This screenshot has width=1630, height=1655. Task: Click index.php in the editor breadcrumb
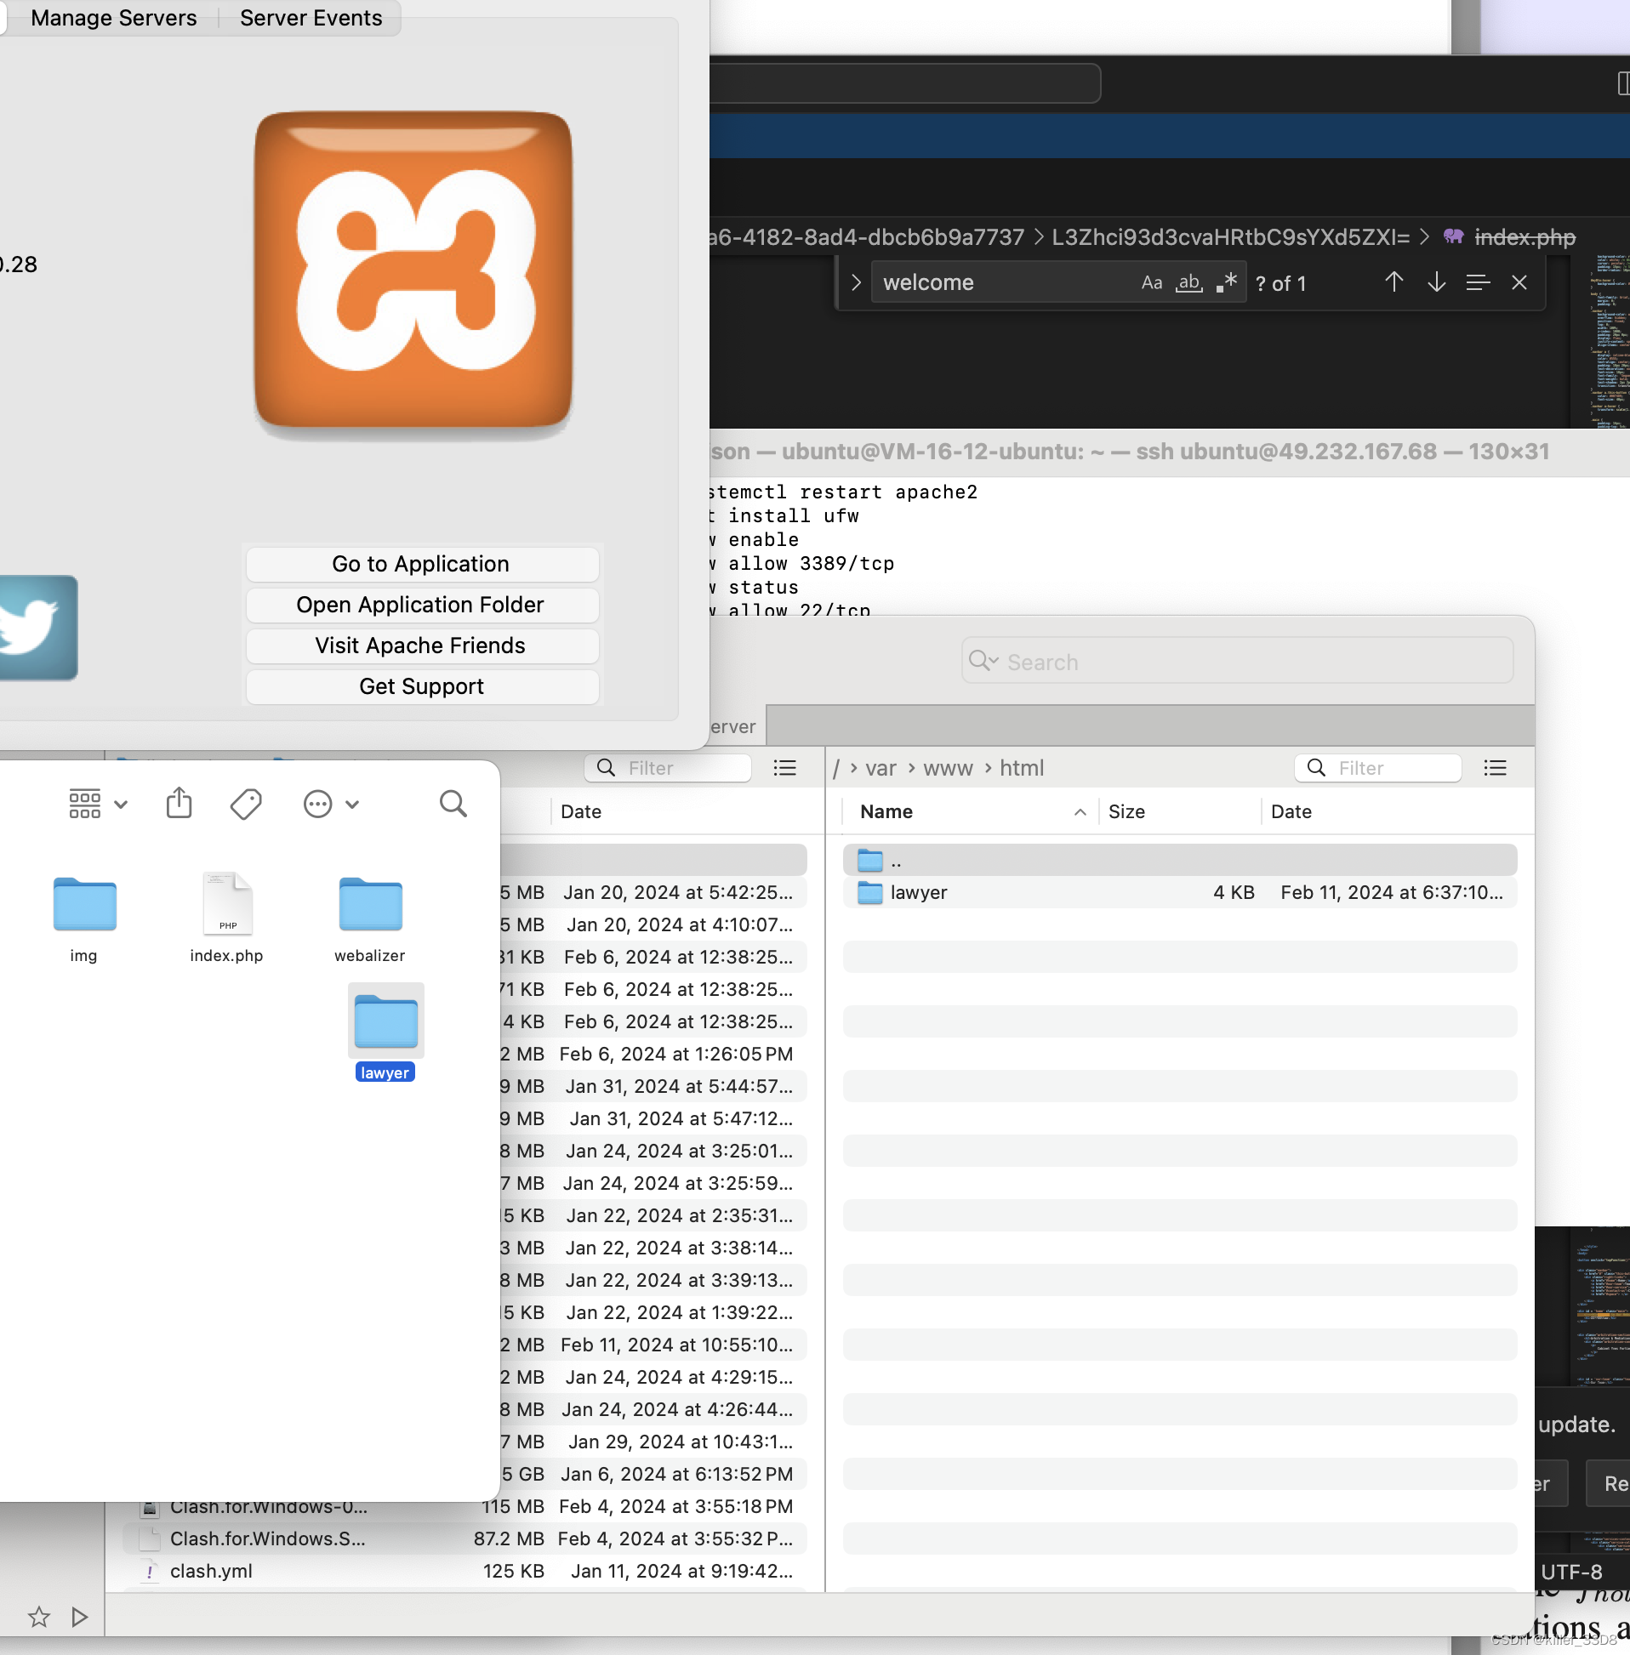1525,237
